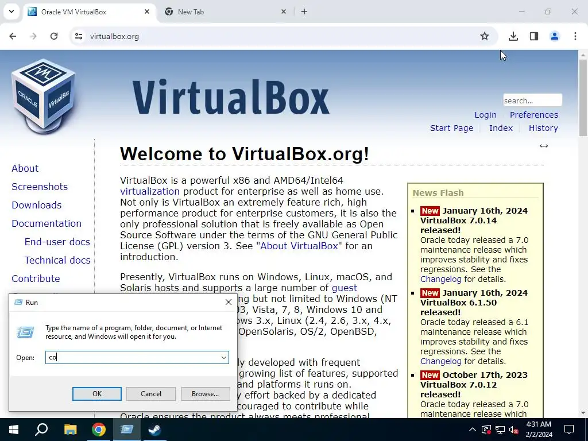The width and height of the screenshot is (588, 441).
Task: Close the Oracle VM VirtualBox tab
Action: click(x=147, y=11)
